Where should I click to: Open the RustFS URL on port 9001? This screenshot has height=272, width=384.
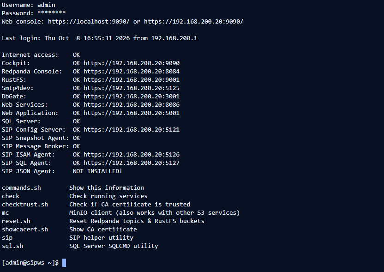pyautogui.click(x=132, y=80)
